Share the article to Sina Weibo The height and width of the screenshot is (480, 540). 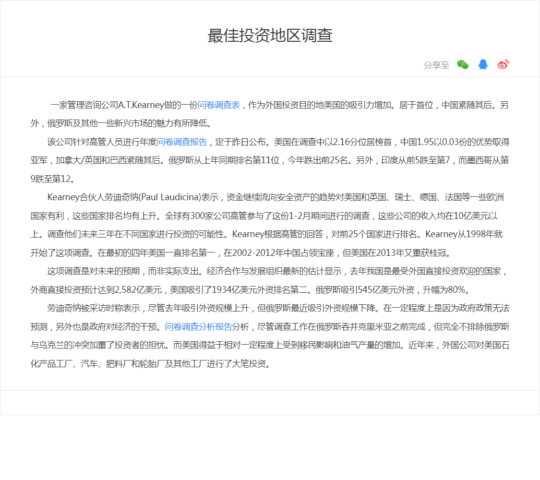(503, 64)
